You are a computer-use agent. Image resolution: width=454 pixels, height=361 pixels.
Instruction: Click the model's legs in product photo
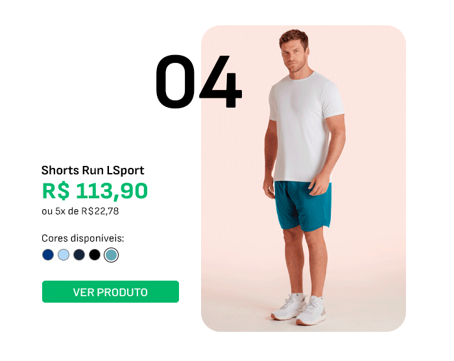pyautogui.click(x=304, y=262)
